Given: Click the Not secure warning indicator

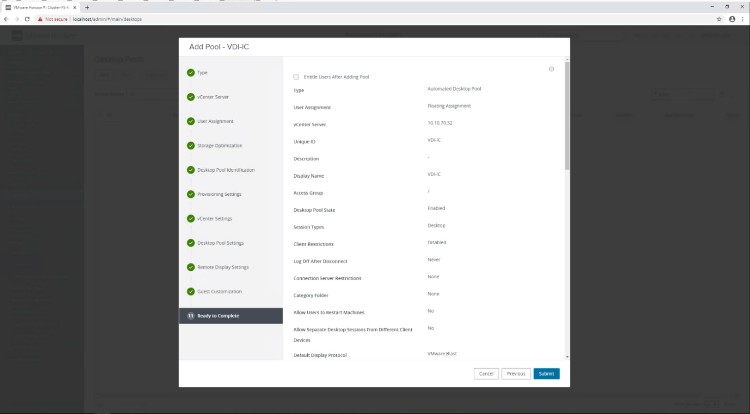Looking at the screenshot, I should [52, 19].
